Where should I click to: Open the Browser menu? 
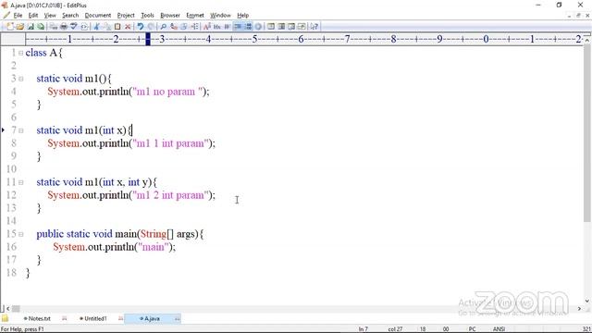pyautogui.click(x=170, y=16)
